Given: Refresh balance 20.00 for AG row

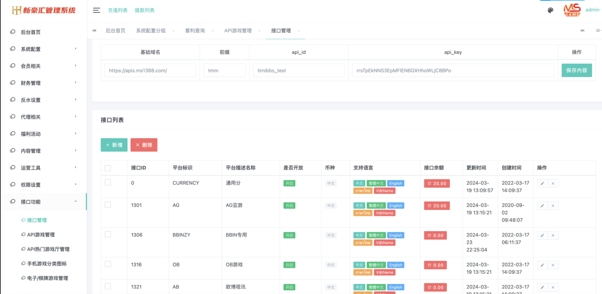Looking at the screenshot, I should pyautogui.click(x=437, y=206).
